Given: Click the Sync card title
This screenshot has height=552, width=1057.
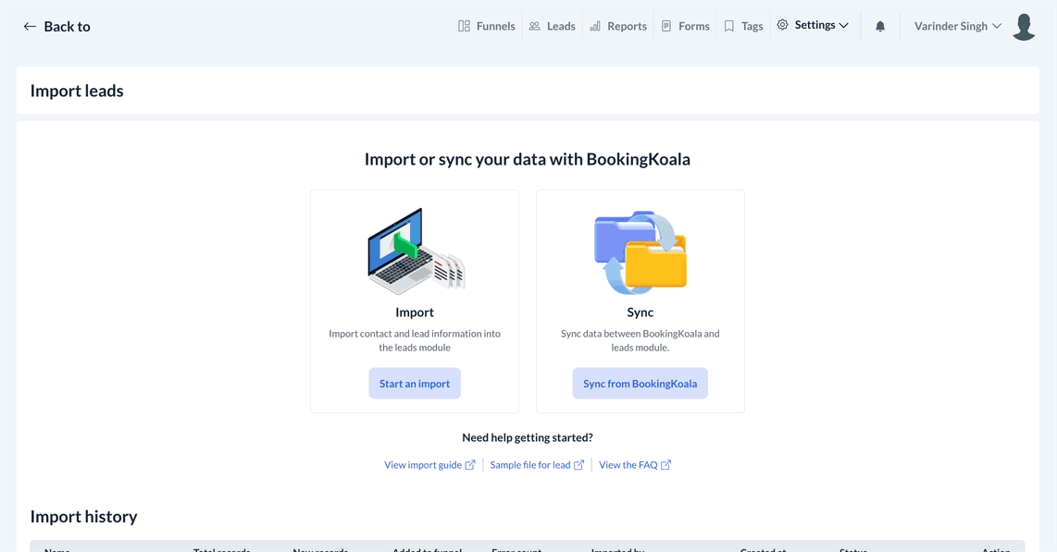Looking at the screenshot, I should pyautogui.click(x=640, y=313).
